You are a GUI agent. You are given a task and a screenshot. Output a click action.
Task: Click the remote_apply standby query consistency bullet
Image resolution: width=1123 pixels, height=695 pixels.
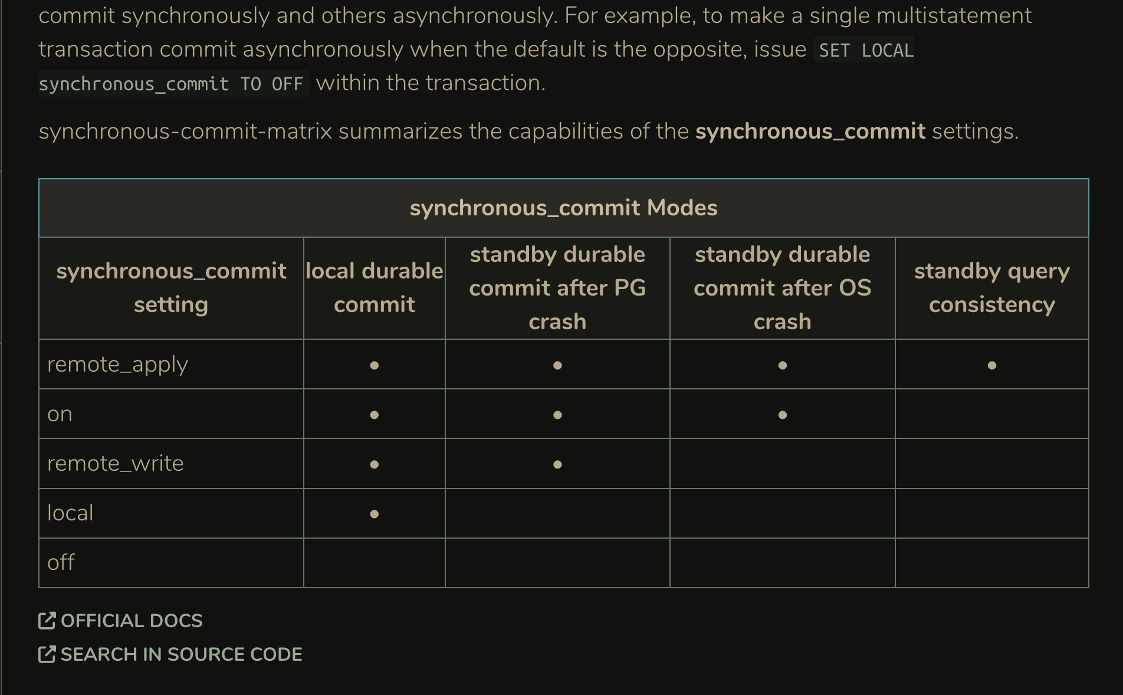[x=991, y=365]
